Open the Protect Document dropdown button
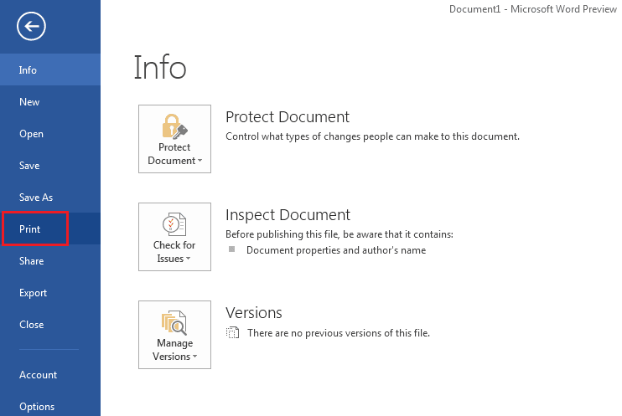The image size is (622, 416). pyautogui.click(x=174, y=139)
